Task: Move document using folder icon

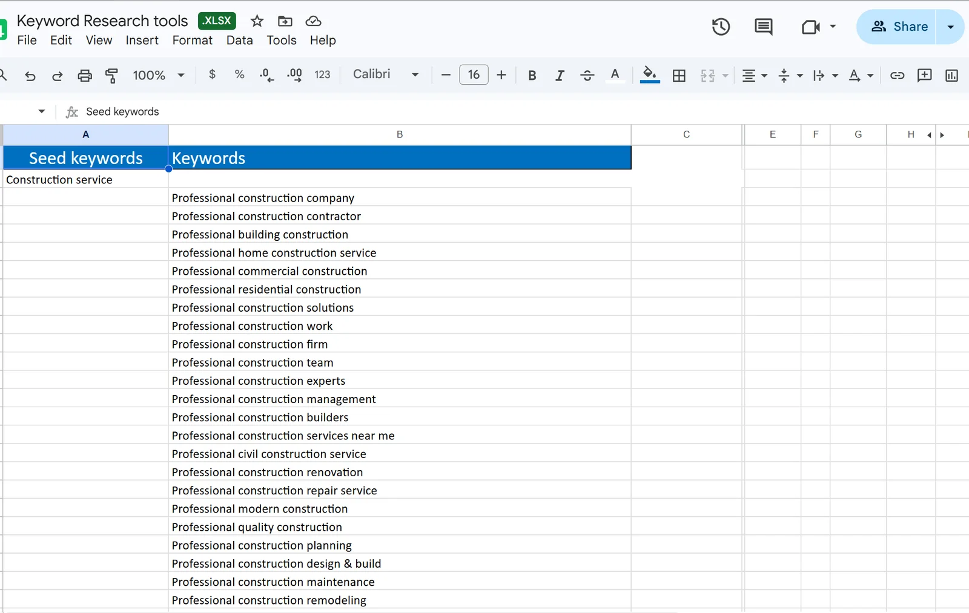Action: tap(285, 21)
